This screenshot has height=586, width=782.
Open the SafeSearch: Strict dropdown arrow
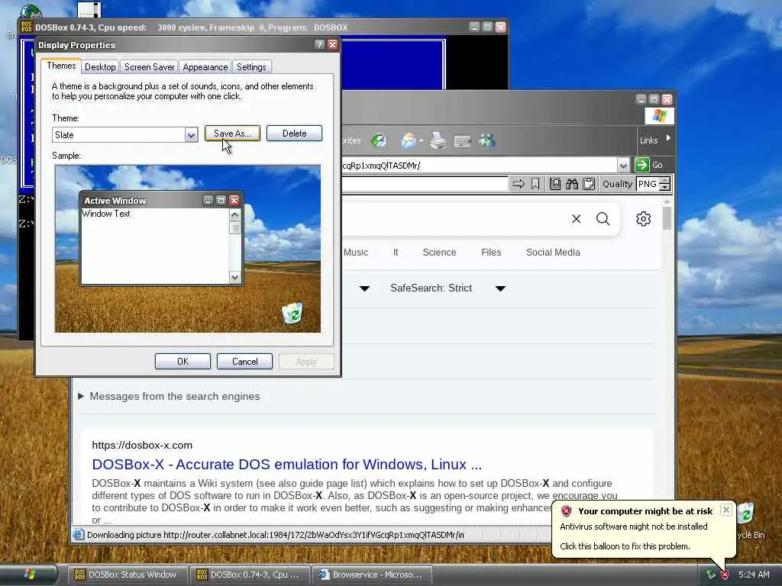click(x=500, y=288)
